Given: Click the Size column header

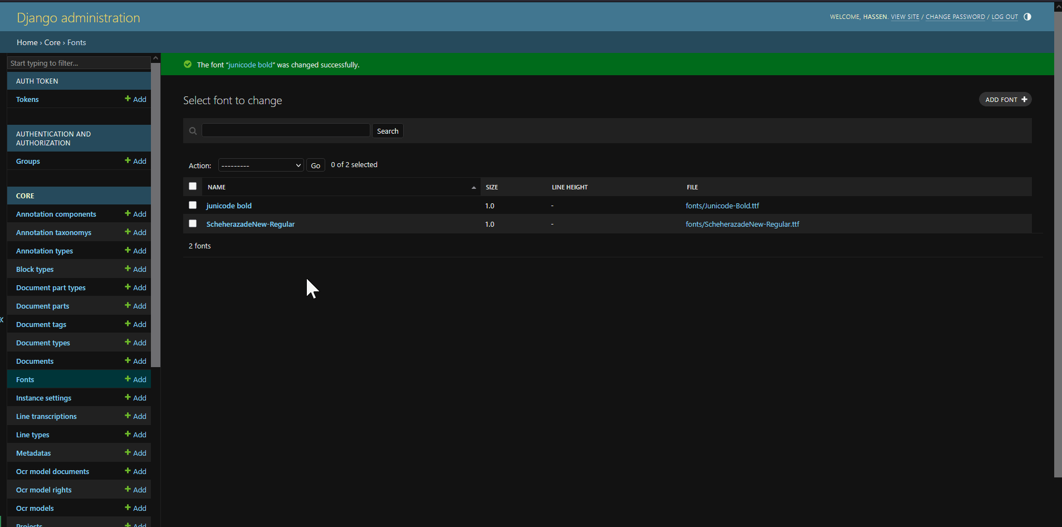Looking at the screenshot, I should pyautogui.click(x=492, y=187).
